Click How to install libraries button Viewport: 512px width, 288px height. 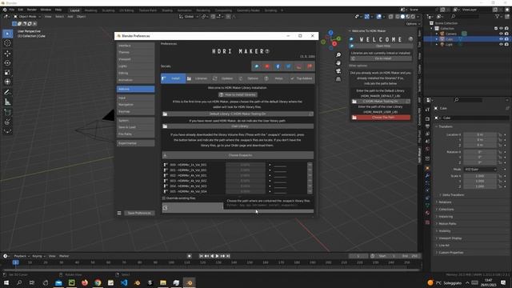238,94
